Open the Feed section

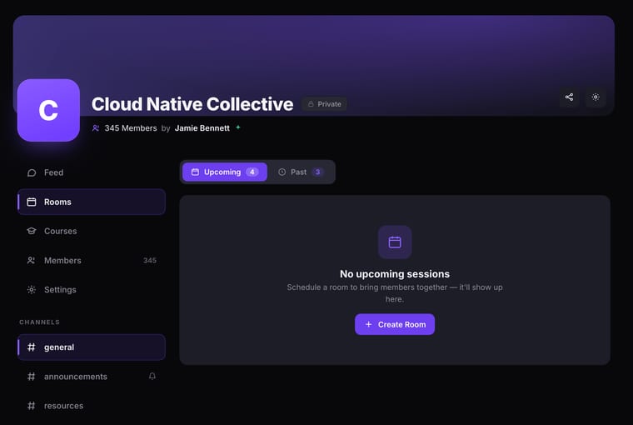[92, 172]
